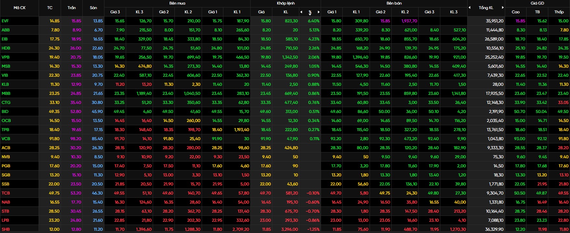The height and width of the screenshot is (233, 570).
Task: Open the SGB stock symbol
Action: coord(6,175)
